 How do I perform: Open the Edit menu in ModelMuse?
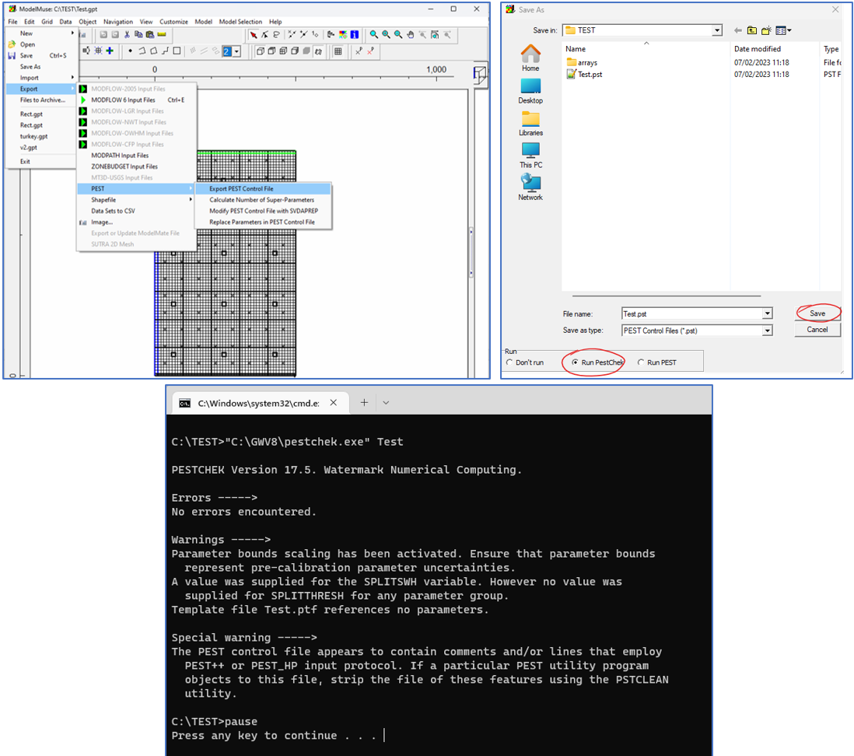pos(30,22)
